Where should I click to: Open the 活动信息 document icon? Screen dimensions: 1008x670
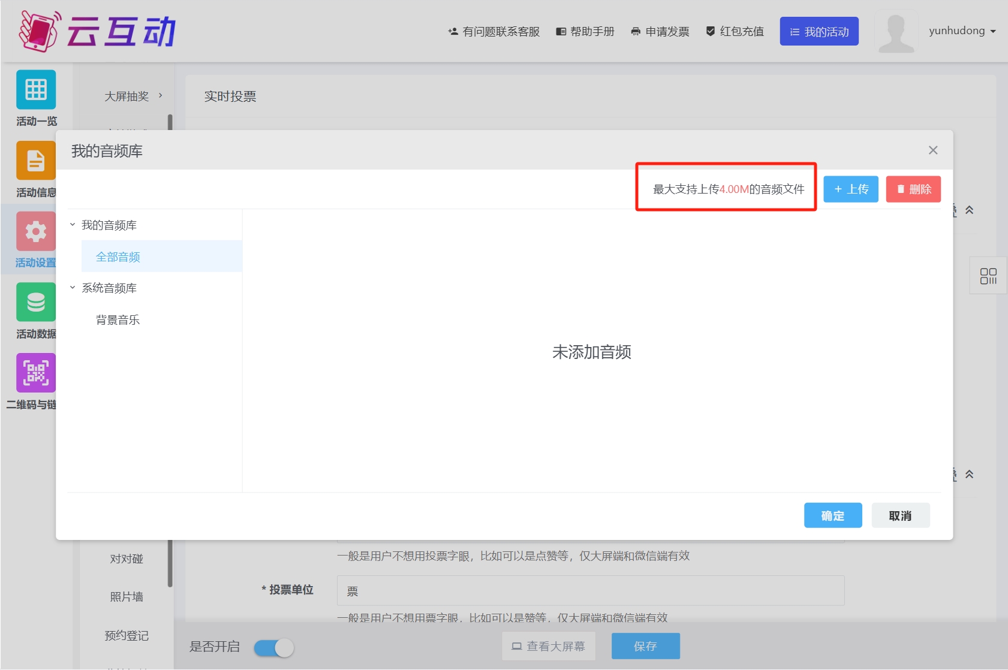[x=36, y=160]
